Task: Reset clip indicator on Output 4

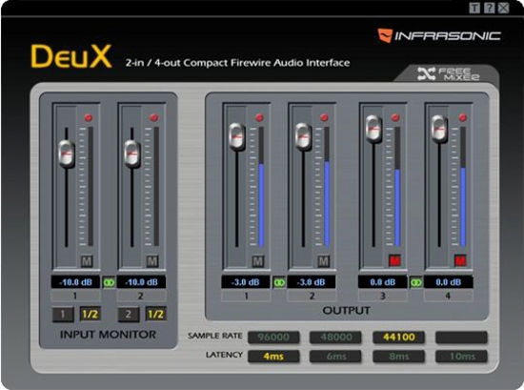Action: coord(462,117)
